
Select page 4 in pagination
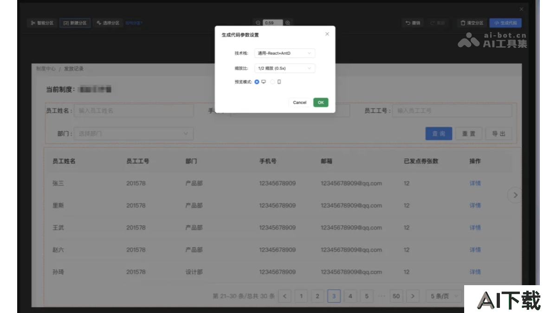tap(350, 296)
